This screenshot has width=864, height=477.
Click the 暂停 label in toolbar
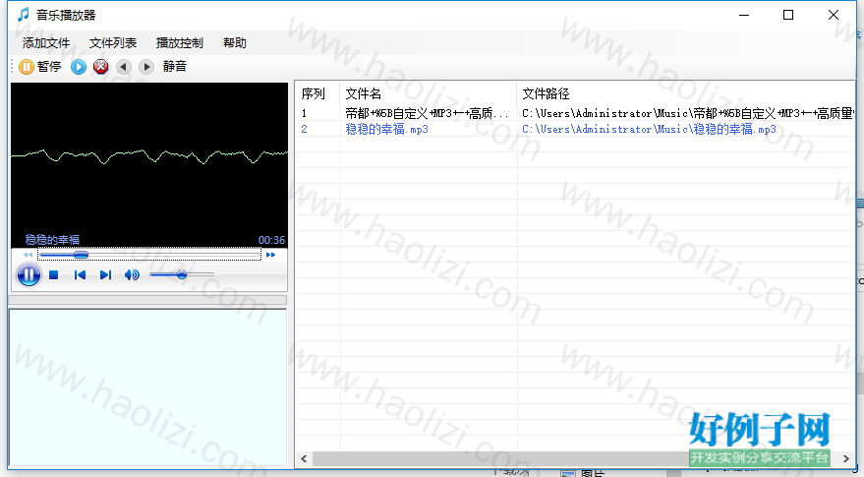(x=49, y=67)
